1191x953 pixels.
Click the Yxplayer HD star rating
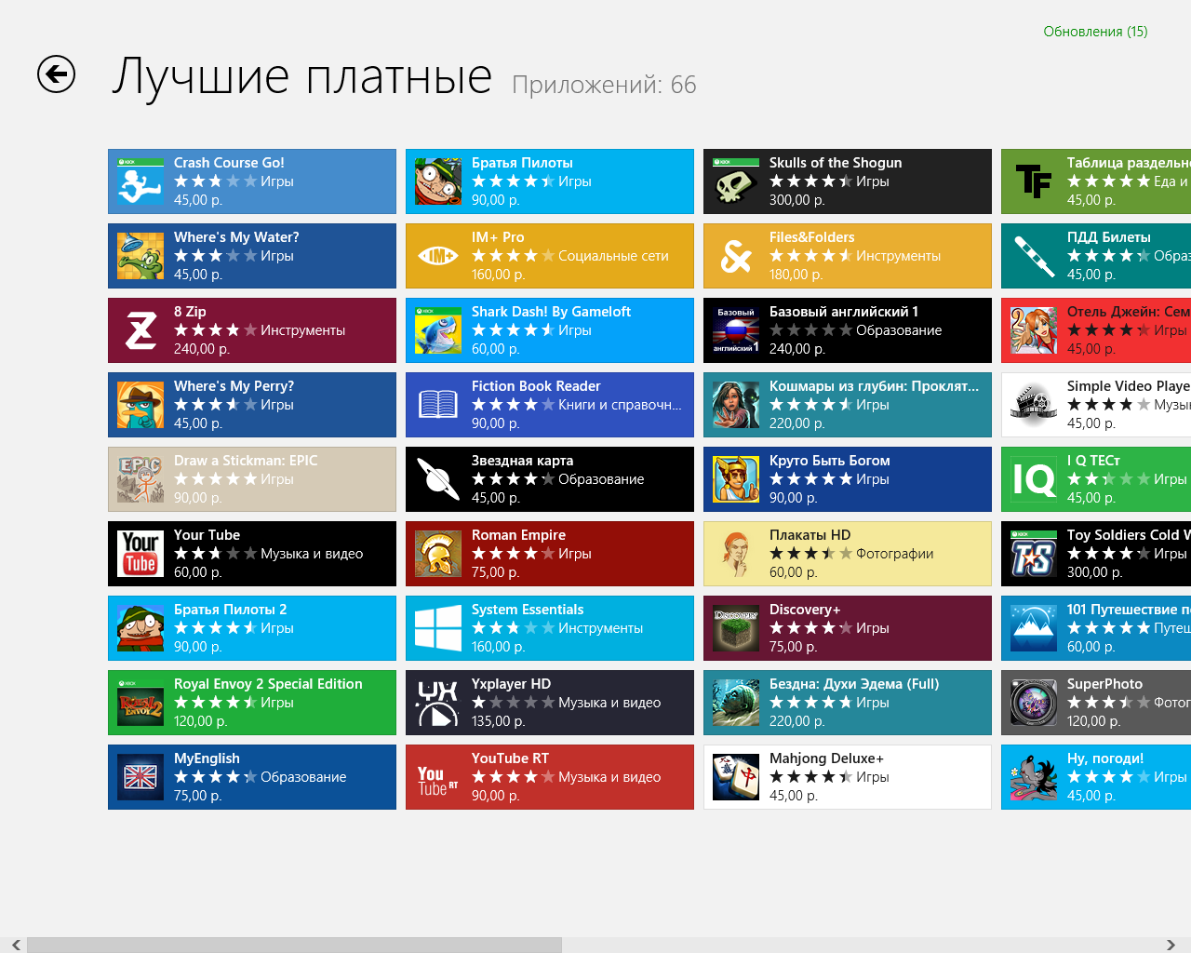pyautogui.click(x=513, y=703)
